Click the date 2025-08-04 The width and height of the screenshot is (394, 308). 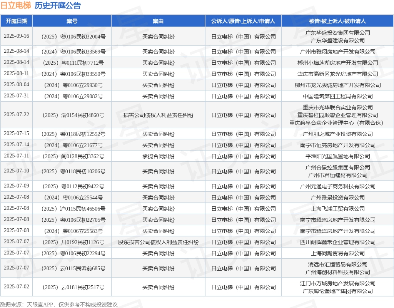16,84
